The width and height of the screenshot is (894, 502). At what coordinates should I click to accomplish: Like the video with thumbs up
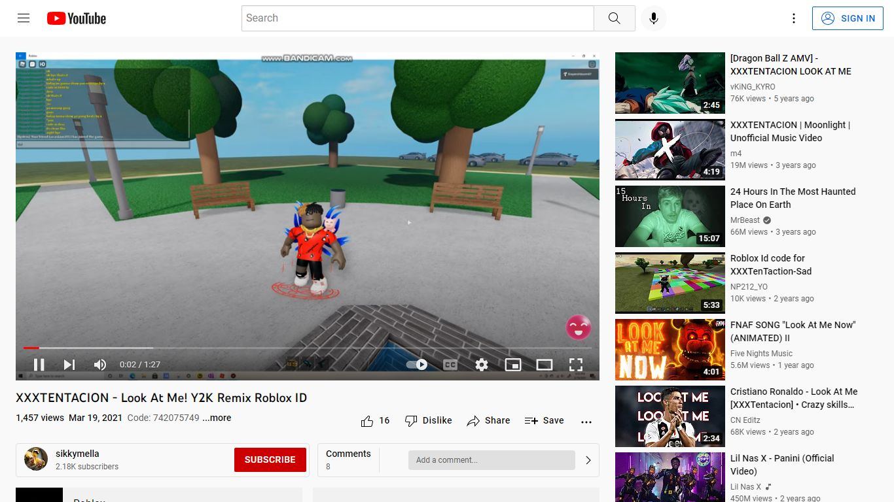[375, 421]
